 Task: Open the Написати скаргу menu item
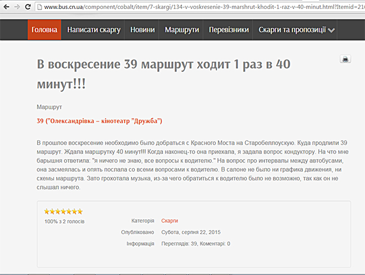click(94, 30)
